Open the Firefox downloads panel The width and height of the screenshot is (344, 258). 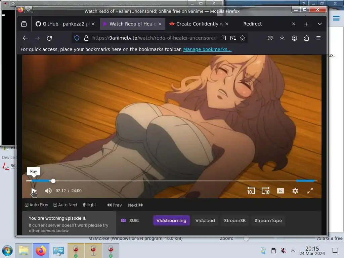click(x=282, y=38)
